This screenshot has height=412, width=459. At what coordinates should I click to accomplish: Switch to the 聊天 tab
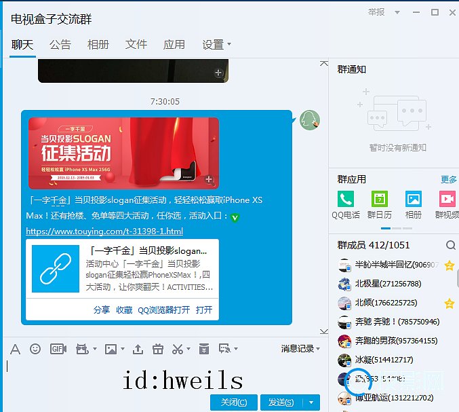pos(22,45)
